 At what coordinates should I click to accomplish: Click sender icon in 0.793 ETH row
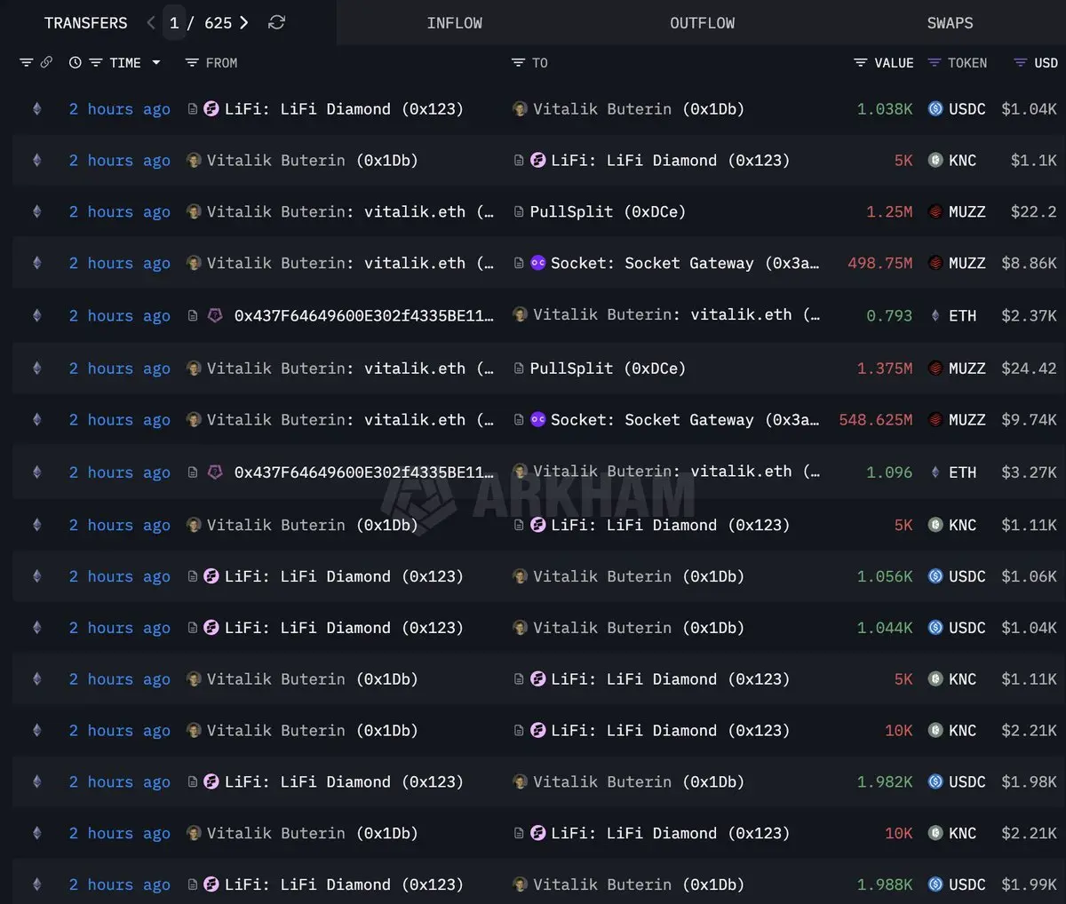click(x=215, y=315)
